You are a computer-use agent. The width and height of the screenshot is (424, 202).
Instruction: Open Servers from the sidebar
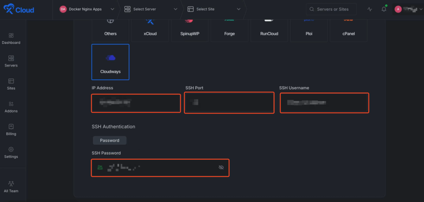click(11, 61)
